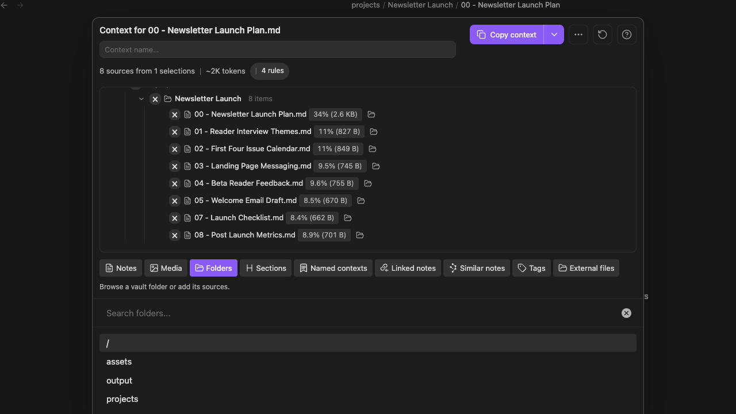Remove 04 - Beta Reader Feedback.md source
736x414 pixels.
tap(175, 183)
